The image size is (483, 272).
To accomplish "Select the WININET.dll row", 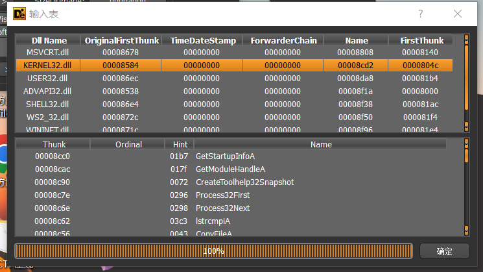I will coord(234,129).
